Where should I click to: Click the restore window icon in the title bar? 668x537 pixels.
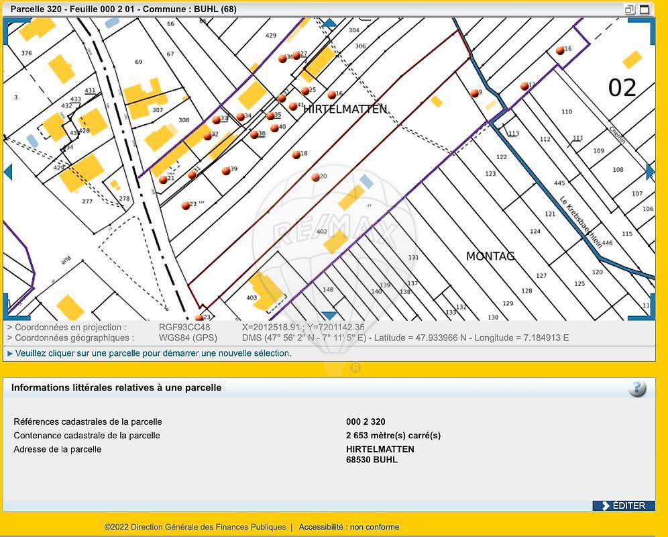point(629,9)
